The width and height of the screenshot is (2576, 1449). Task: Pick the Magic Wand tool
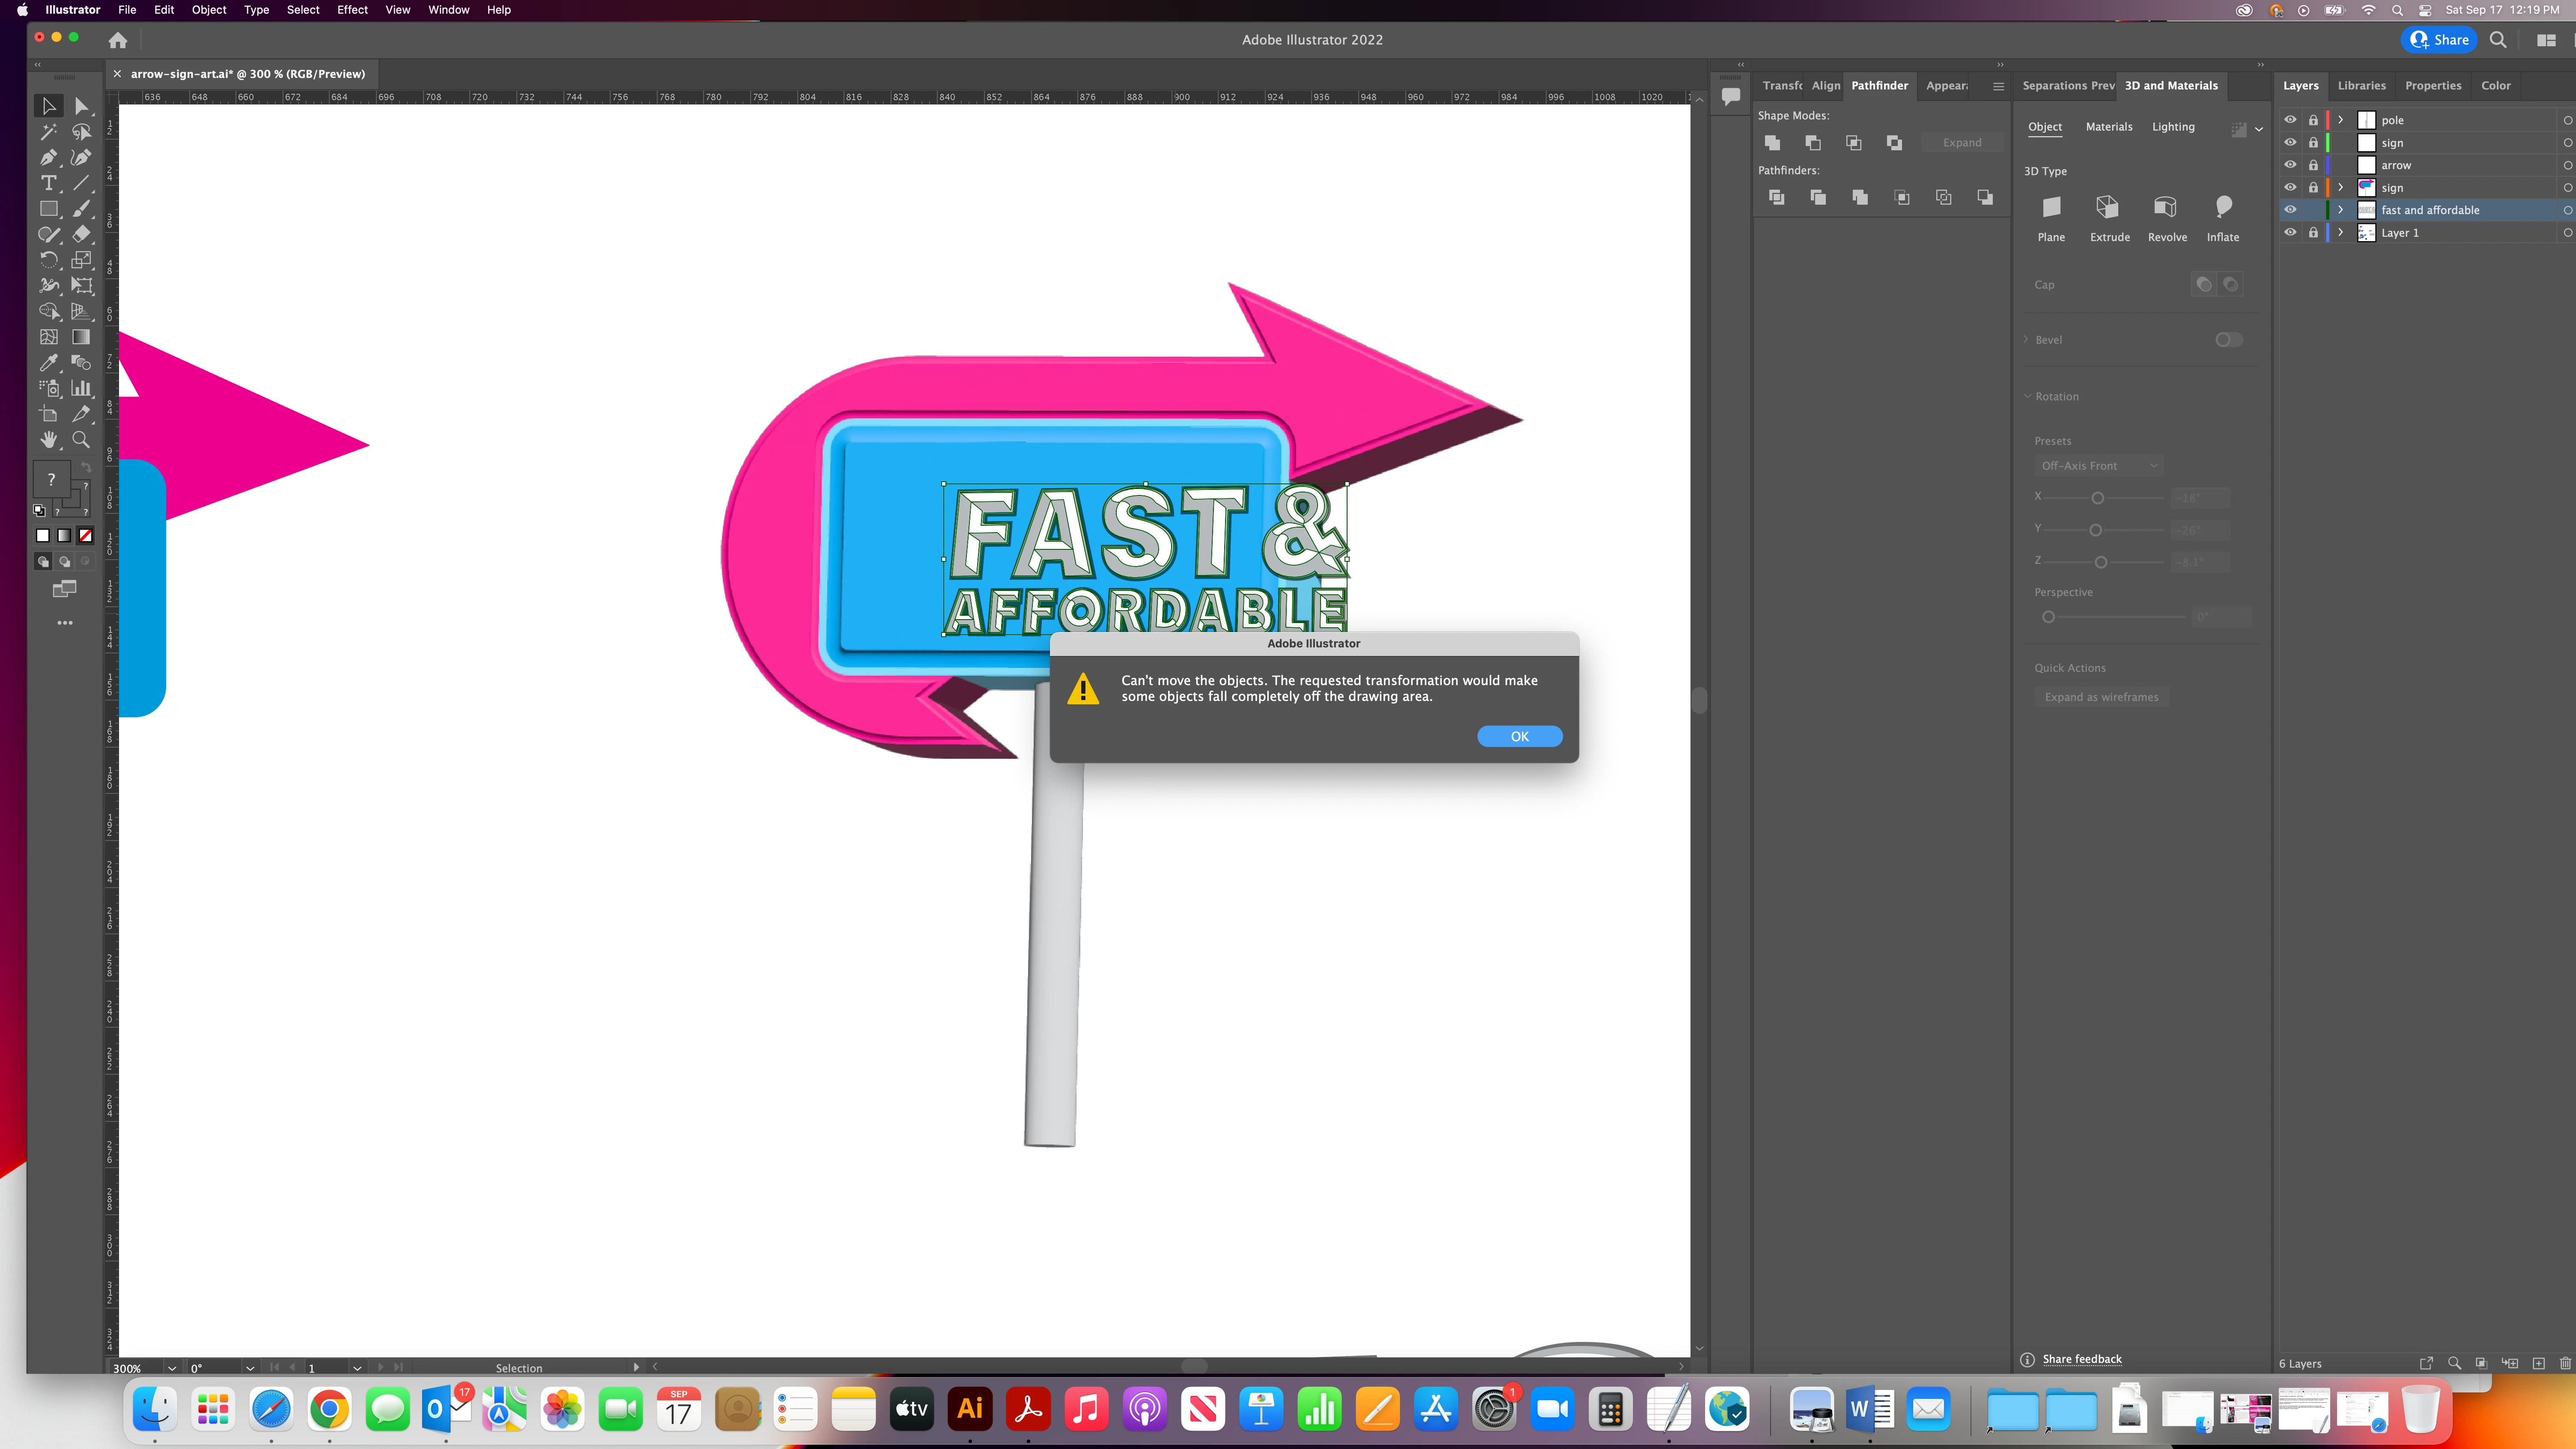[x=48, y=132]
